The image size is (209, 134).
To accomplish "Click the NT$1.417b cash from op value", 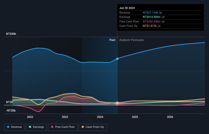I will pos(150,26).
